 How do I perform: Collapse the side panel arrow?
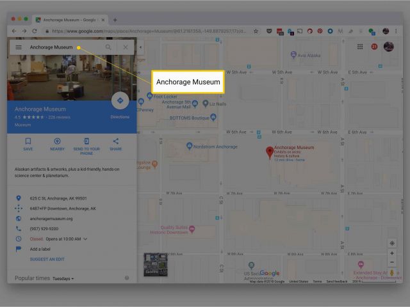(140, 47)
